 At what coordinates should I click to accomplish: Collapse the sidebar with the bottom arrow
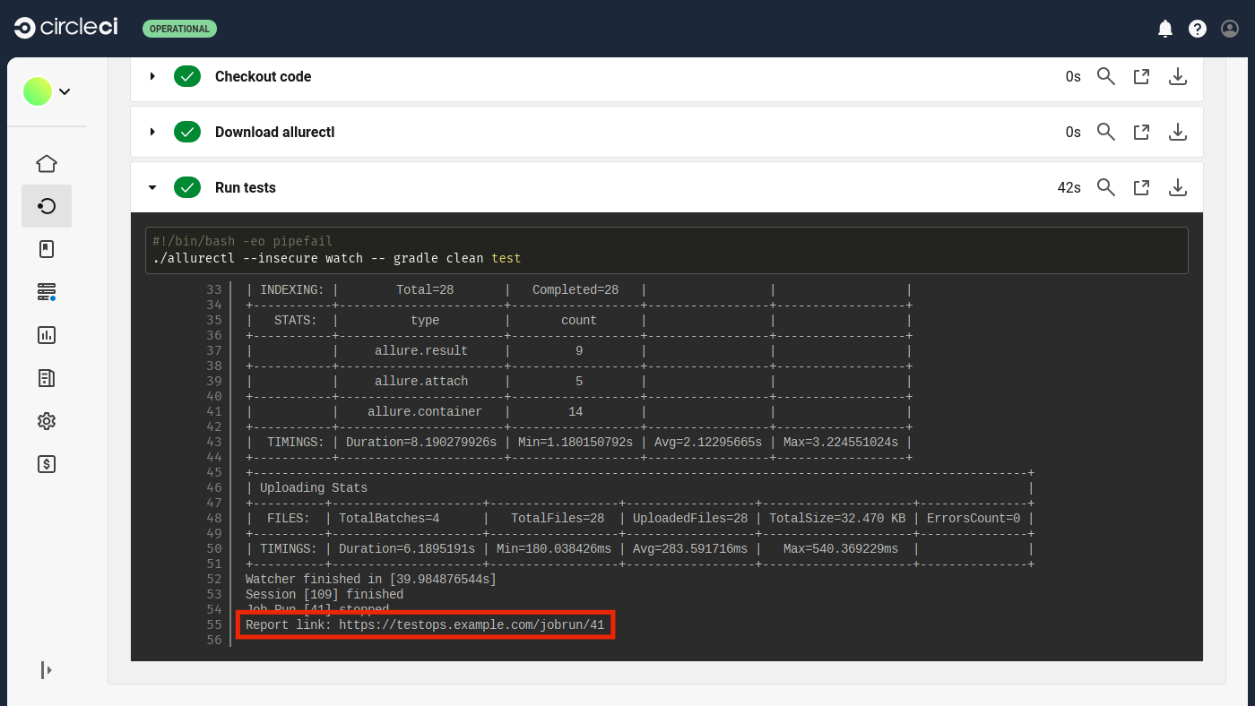click(46, 670)
